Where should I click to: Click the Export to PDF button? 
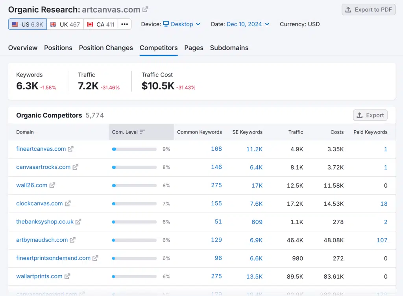coord(369,10)
